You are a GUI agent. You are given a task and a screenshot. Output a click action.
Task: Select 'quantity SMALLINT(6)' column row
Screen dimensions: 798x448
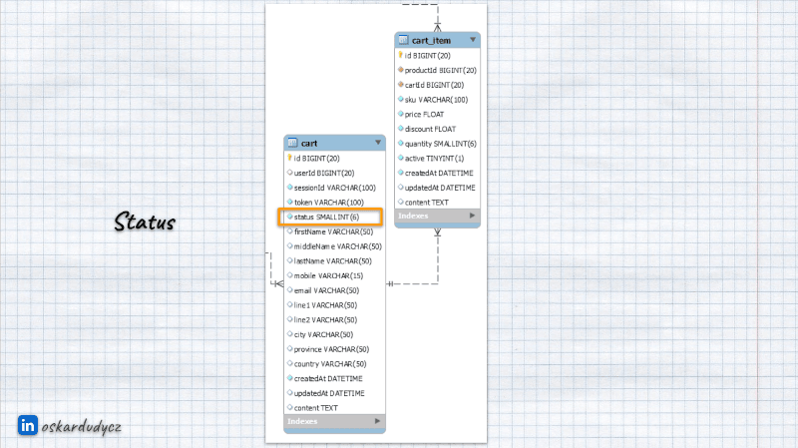437,144
